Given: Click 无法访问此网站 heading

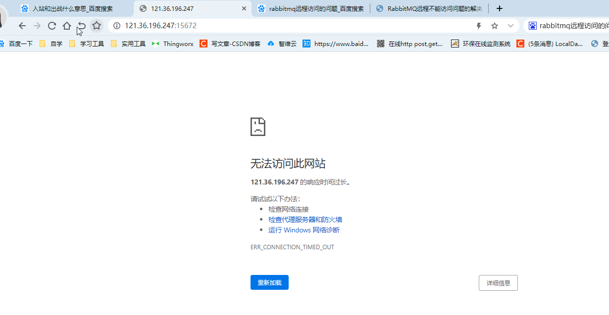Looking at the screenshot, I should pyautogui.click(x=288, y=164).
